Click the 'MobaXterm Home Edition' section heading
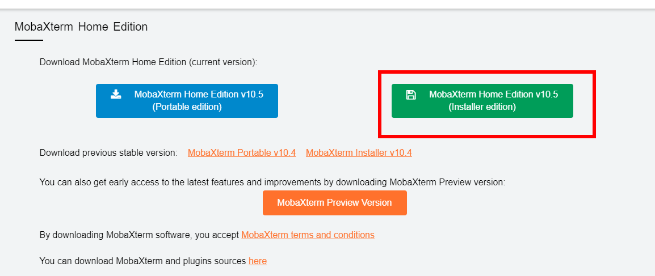This screenshot has width=655, height=276. 81,27
